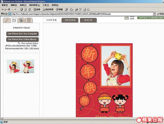Click the photo of the woman on the card
The height and width of the screenshot is (124, 164).
[116, 66]
